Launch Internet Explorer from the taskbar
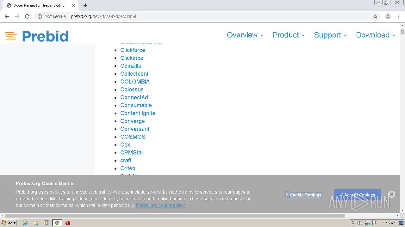This screenshot has height=227, width=405. tap(25, 223)
